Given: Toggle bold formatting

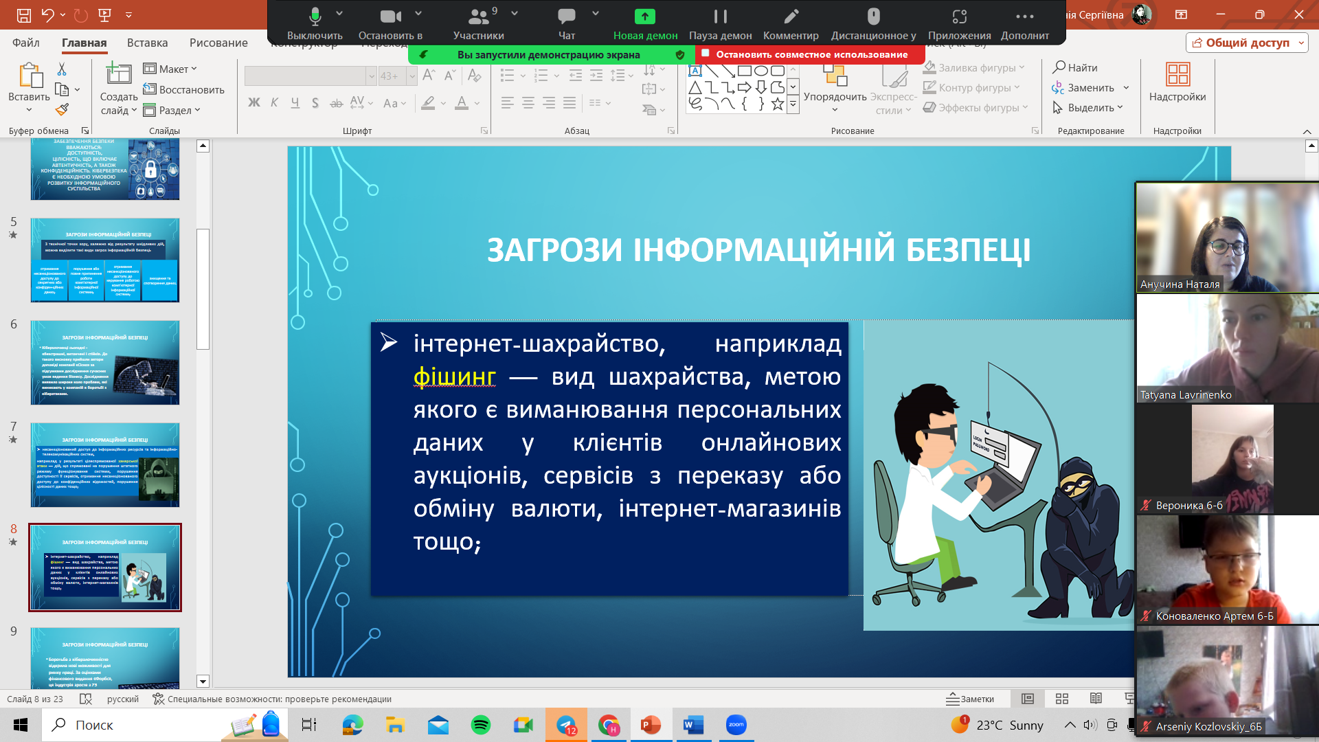Looking at the screenshot, I should coord(253,103).
